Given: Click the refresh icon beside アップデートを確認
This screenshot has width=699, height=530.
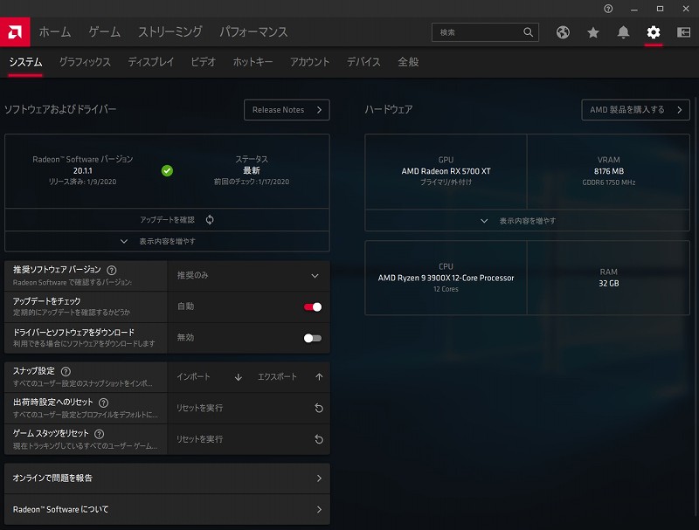Looking at the screenshot, I should [210, 220].
